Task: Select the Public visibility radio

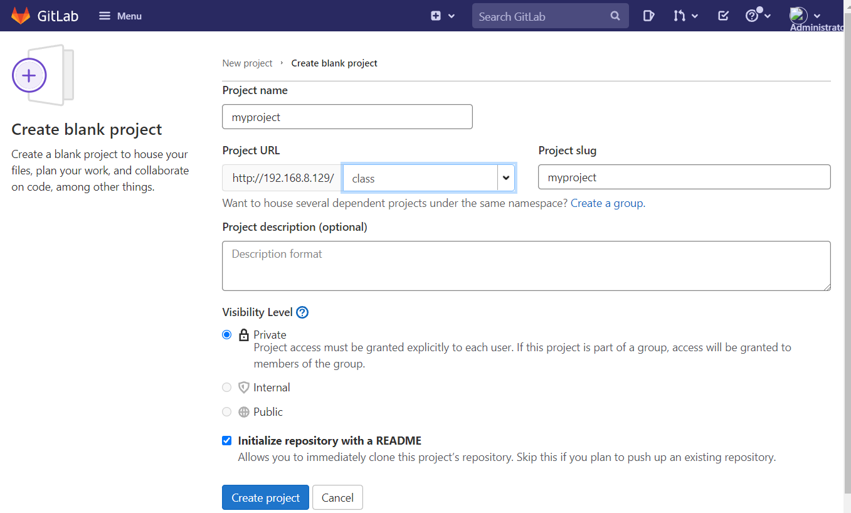Action: click(227, 412)
